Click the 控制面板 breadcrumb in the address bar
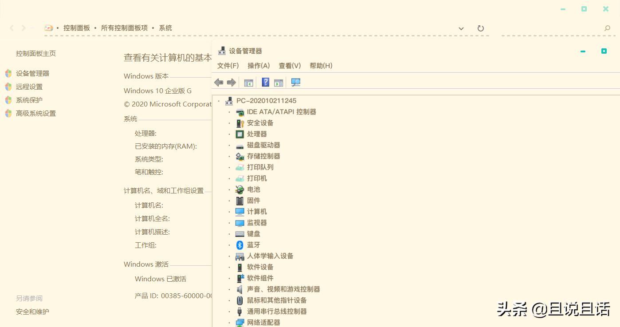The width and height of the screenshot is (620, 327). [77, 28]
